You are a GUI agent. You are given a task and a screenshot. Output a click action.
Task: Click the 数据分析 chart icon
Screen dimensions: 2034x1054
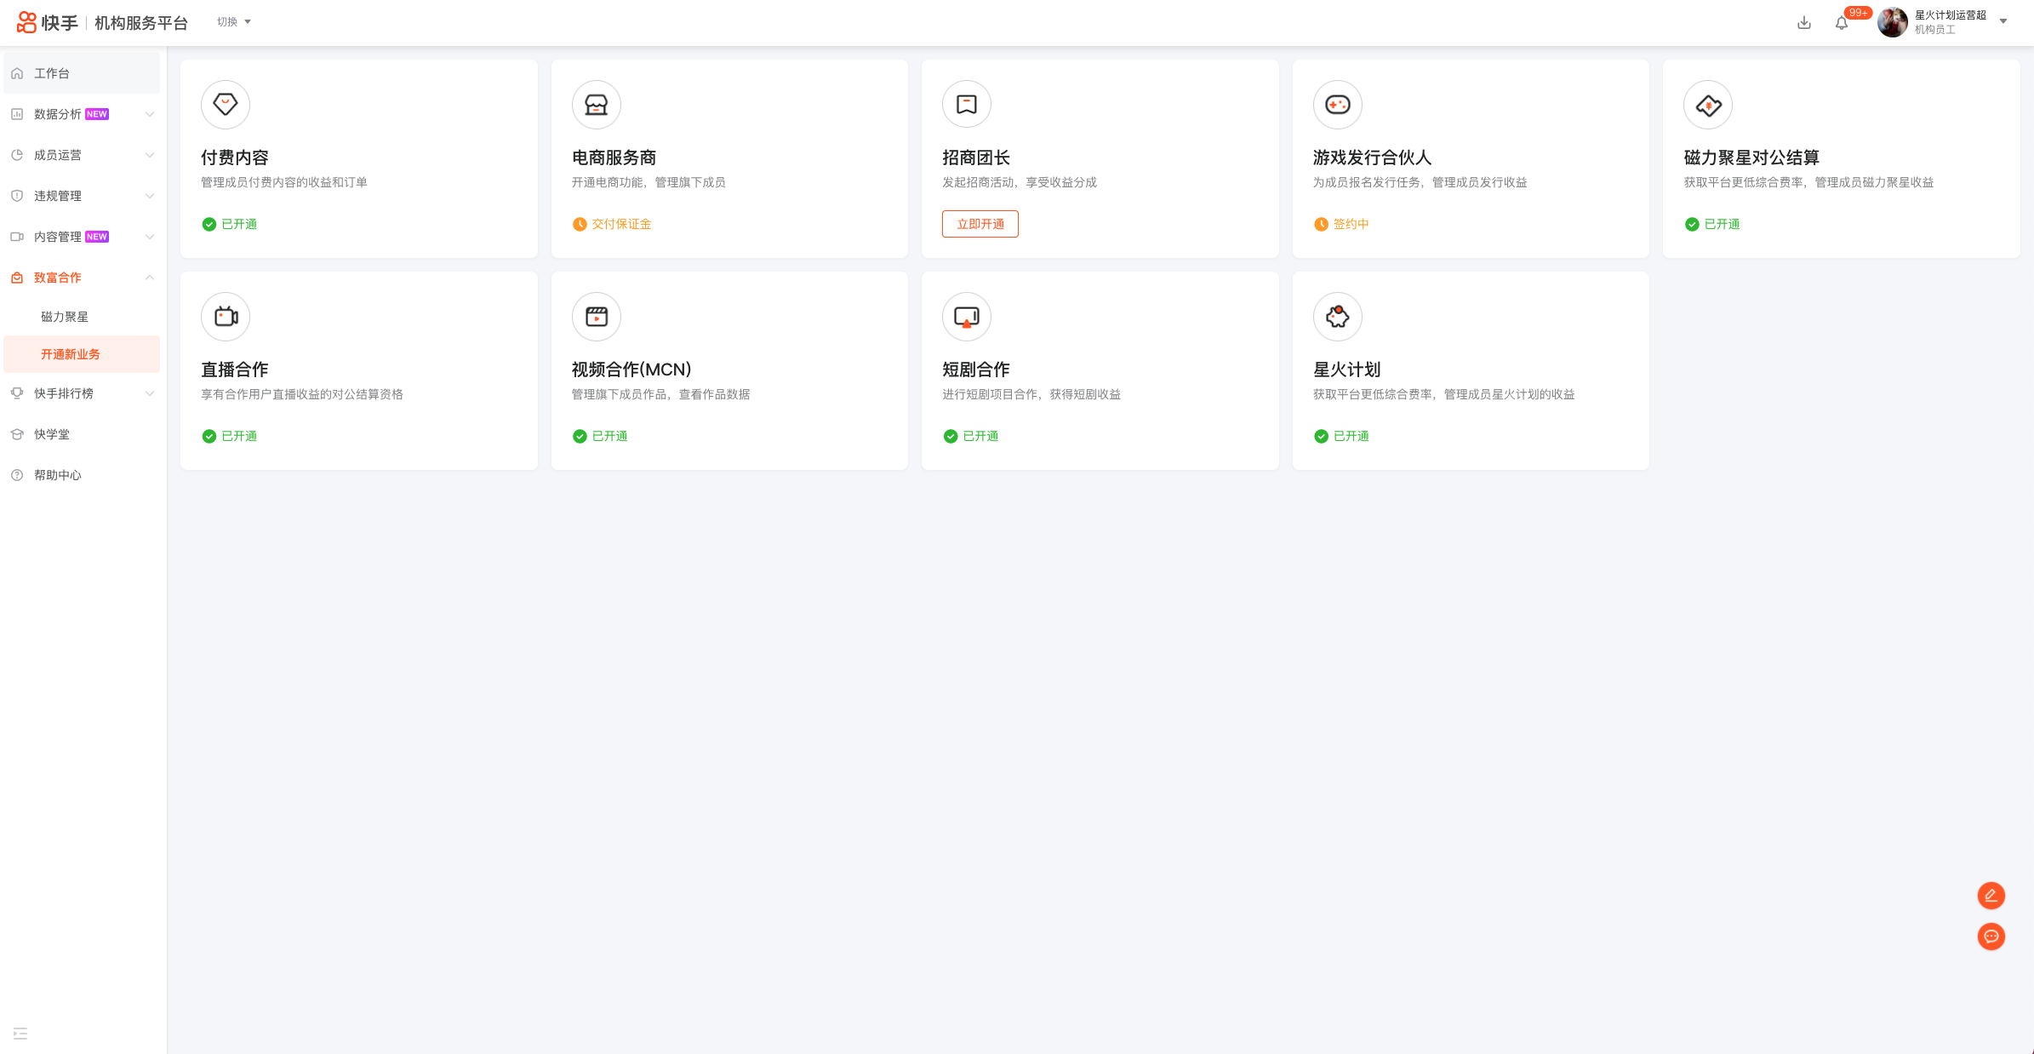tap(17, 114)
